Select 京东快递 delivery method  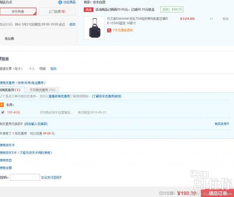coord(18,12)
